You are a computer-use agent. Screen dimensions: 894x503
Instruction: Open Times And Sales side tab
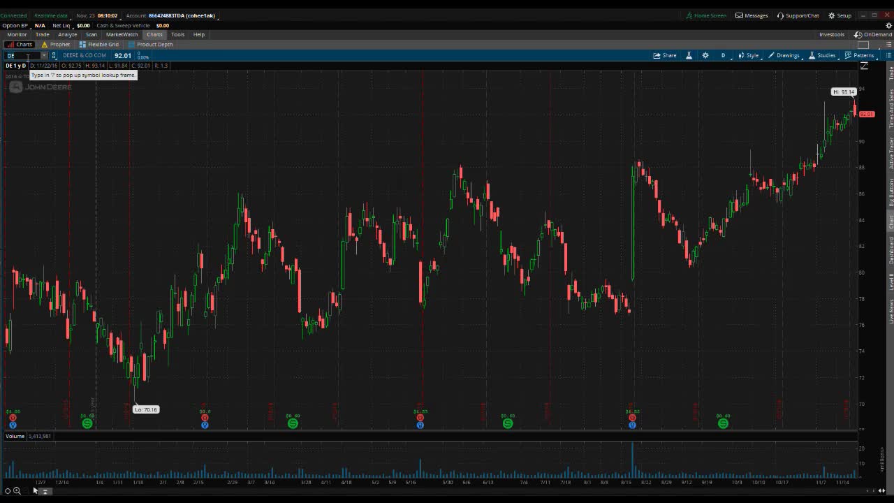891,109
